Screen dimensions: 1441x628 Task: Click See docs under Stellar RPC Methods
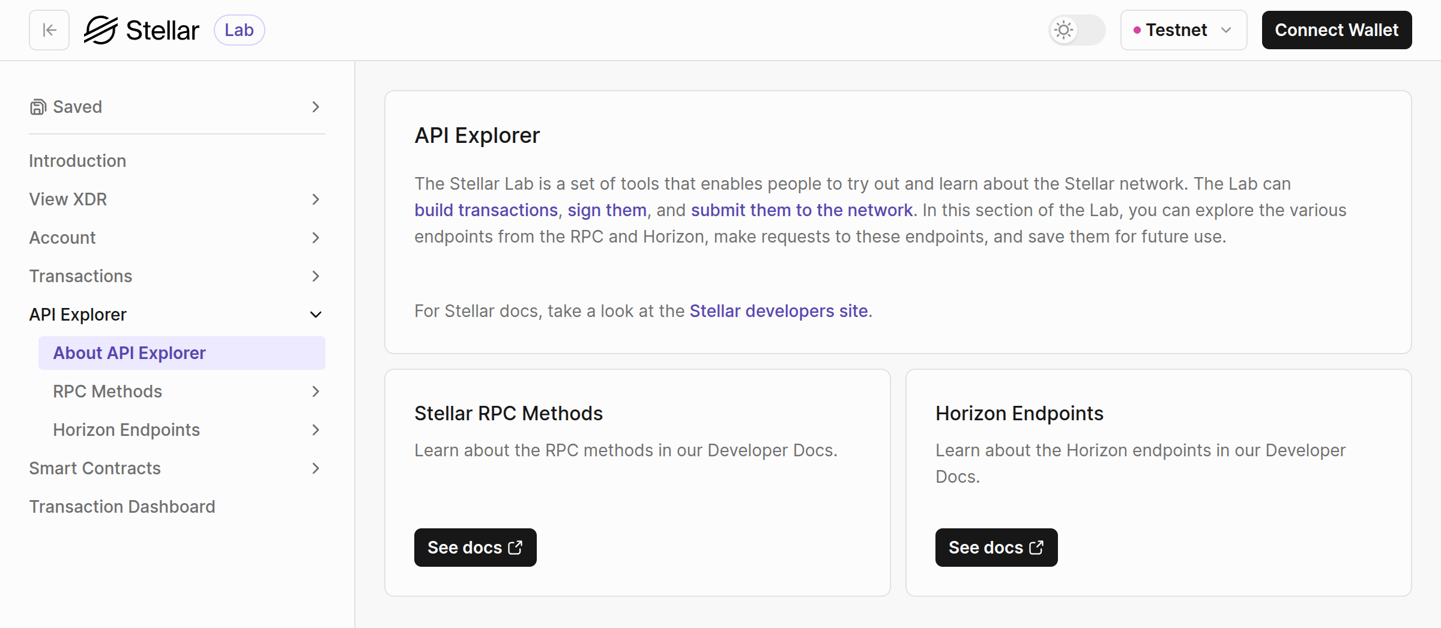(475, 548)
